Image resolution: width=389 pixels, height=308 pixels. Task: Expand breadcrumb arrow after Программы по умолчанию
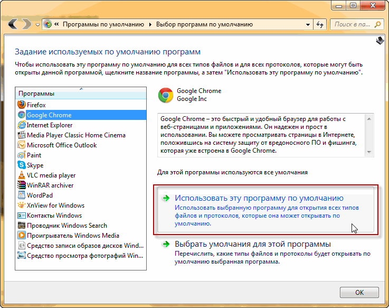pyautogui.click(x=150, y=25)
